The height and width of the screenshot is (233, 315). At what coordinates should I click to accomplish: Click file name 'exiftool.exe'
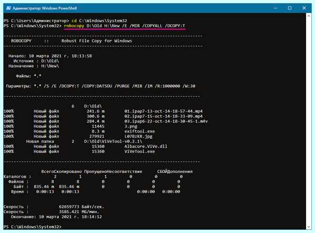click(x=140, y=131)
